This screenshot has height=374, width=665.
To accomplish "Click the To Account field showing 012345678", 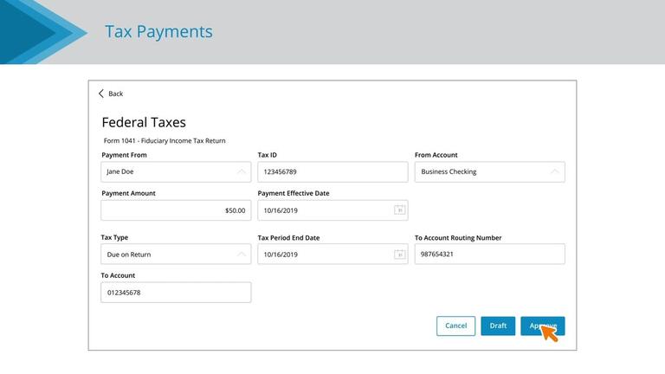I will tap(176, 293).
